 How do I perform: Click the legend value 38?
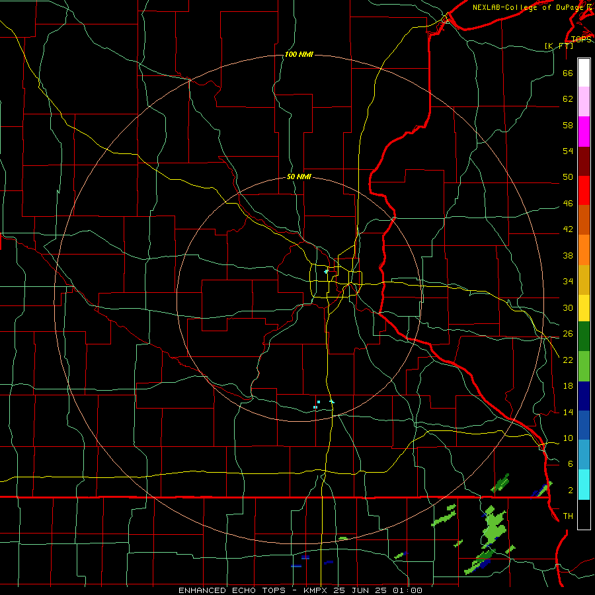click(x=568, y=255)
